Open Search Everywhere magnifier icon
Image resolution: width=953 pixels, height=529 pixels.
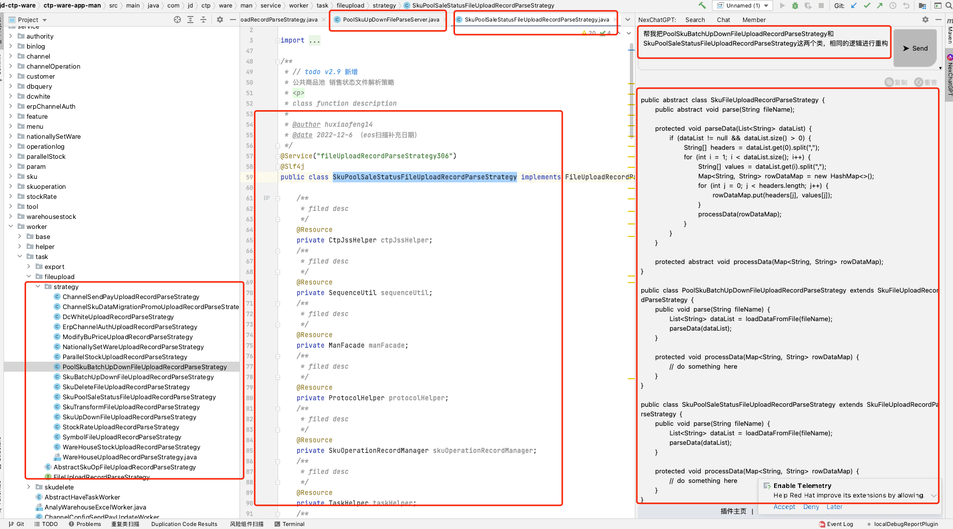[x=949, y=6]
